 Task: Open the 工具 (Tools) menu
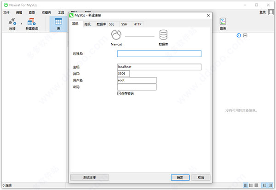[61, 12]
